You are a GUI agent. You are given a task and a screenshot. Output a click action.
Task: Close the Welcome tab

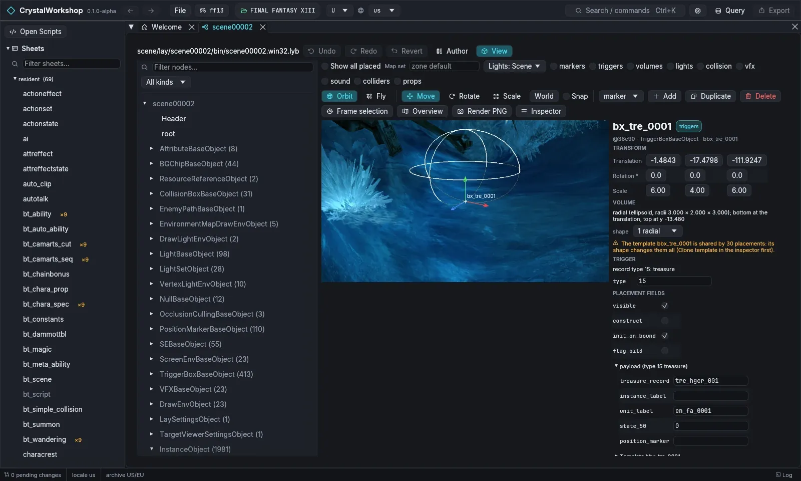[192, 27]
